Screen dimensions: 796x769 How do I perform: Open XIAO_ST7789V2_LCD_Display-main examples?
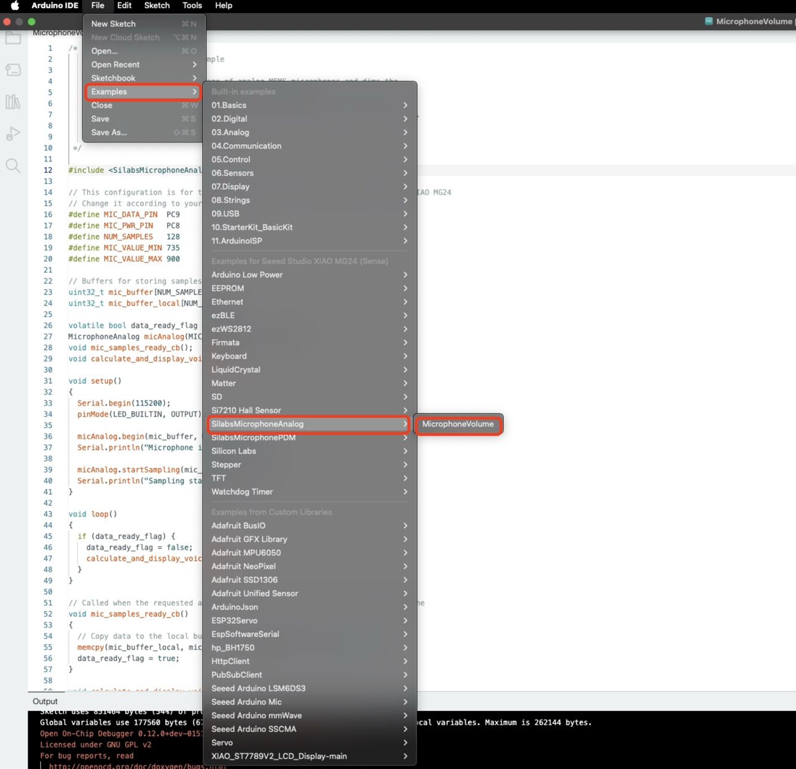click(309, 756)
